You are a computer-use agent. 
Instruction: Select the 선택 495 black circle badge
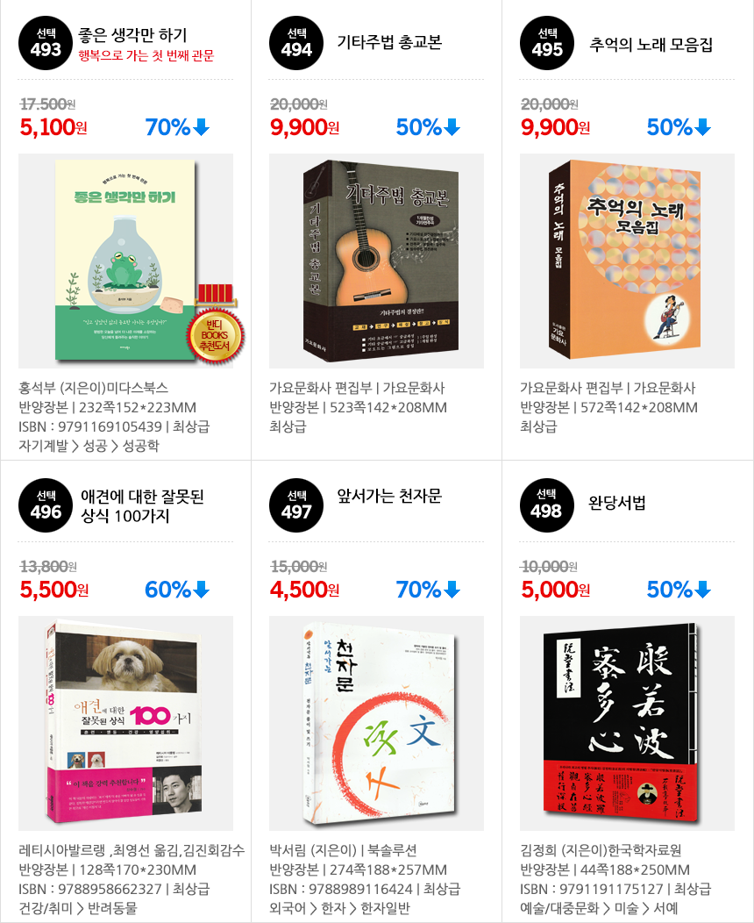tap(547, 43)
